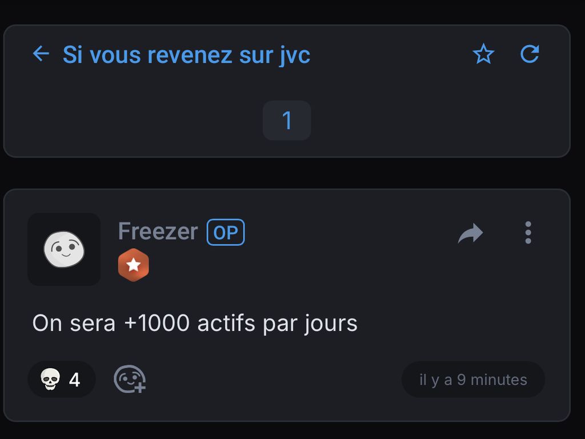Click the skull emoji image itself
Screen dimensions: 585x439
50,379
